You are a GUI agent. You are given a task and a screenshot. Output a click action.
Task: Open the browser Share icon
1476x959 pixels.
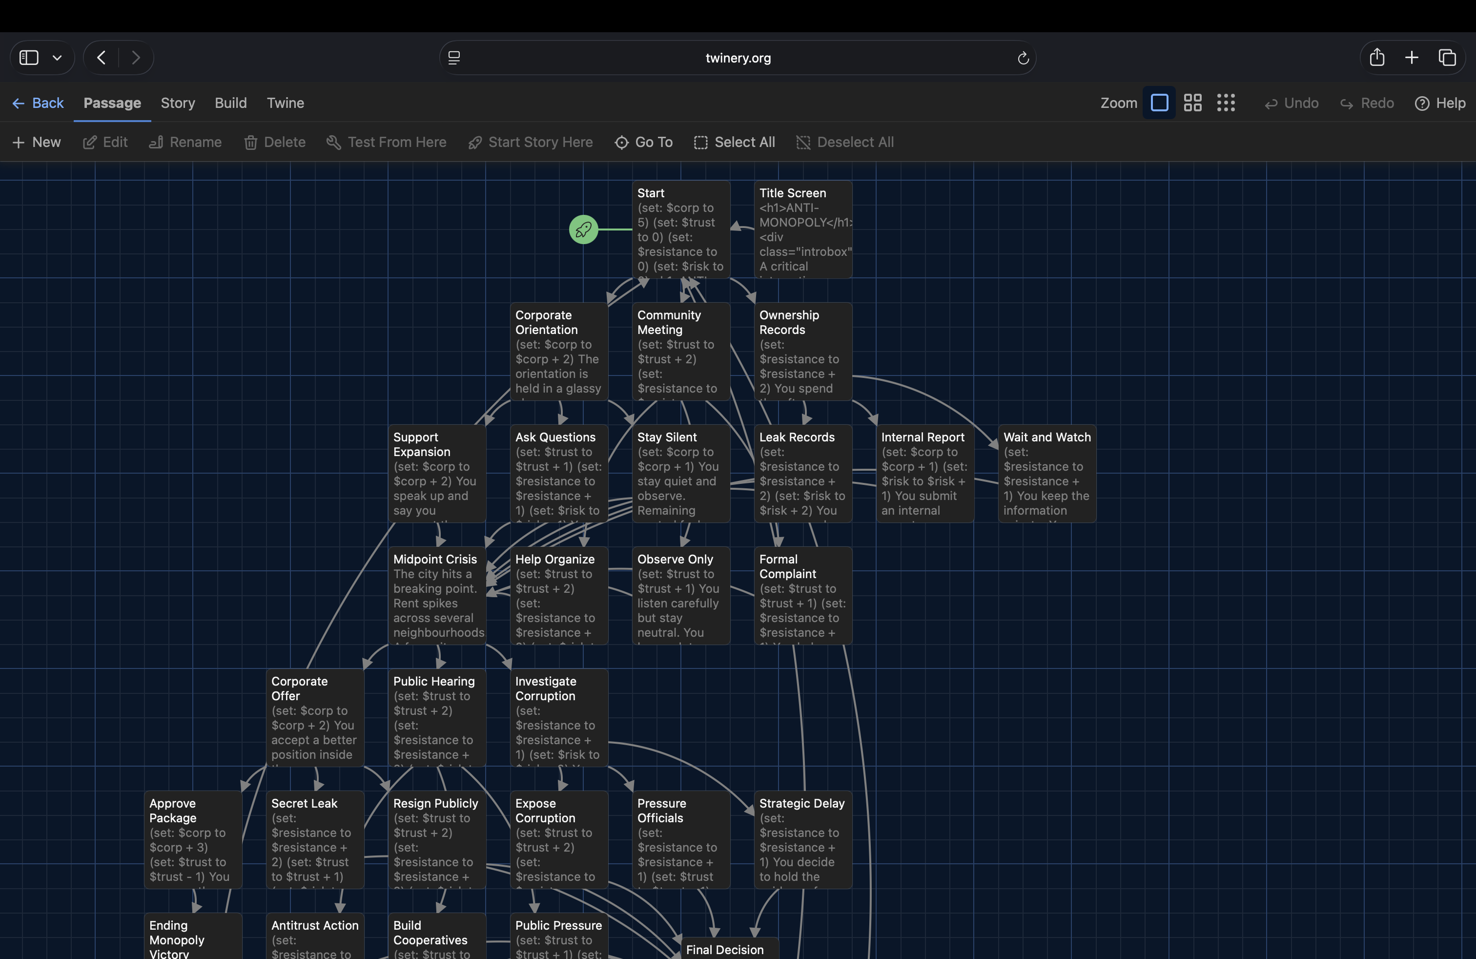click(x=1377, y=57)
